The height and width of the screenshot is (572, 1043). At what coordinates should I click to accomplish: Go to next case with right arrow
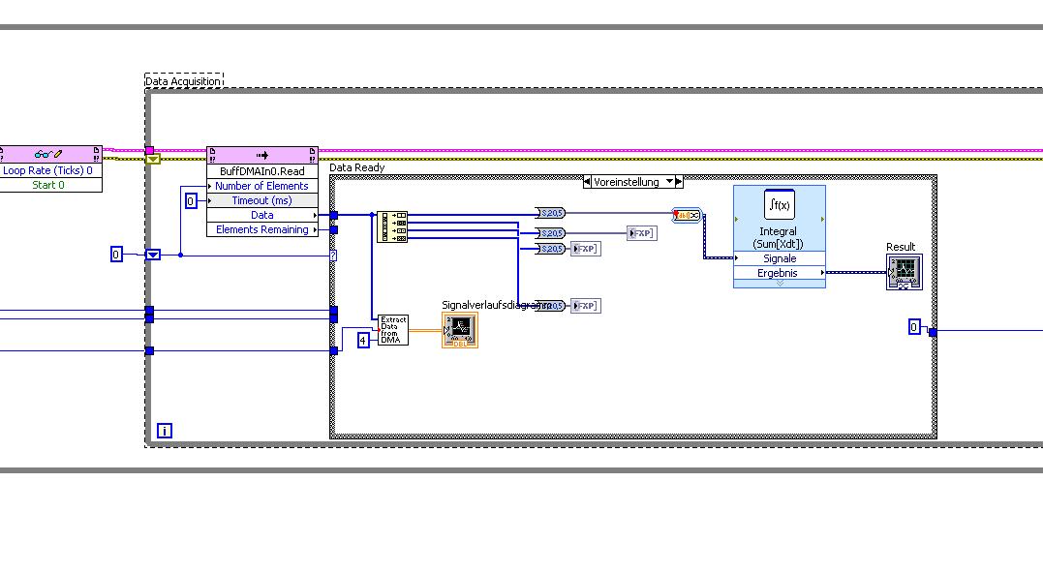(679, 182)
